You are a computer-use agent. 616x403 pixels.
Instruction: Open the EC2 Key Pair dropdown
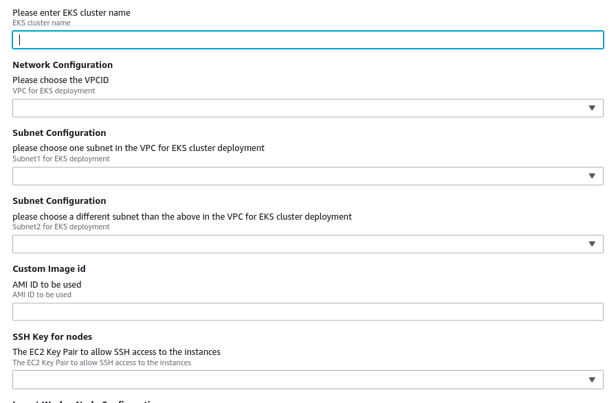coord(307,380)
